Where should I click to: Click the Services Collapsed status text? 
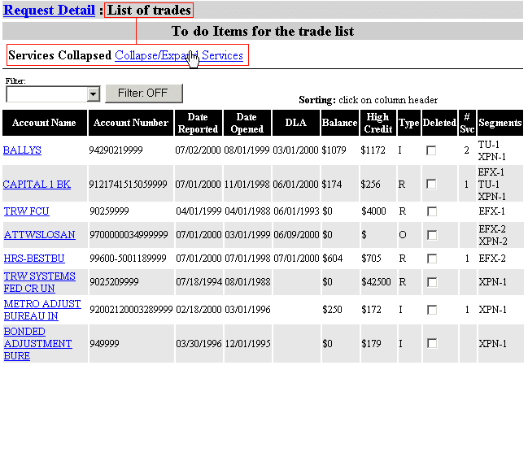point(59,55)
